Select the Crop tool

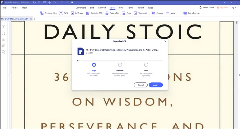127,13
